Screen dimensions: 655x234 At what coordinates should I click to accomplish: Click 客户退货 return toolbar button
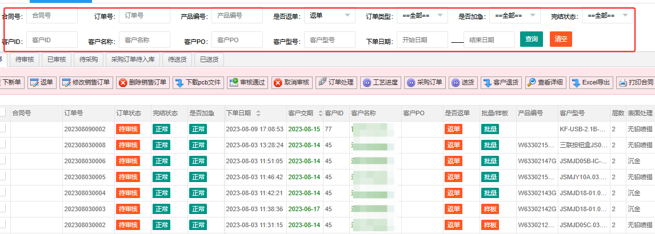coord(501,83)
